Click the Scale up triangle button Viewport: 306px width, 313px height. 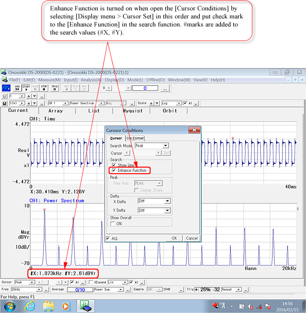[151, 103]
